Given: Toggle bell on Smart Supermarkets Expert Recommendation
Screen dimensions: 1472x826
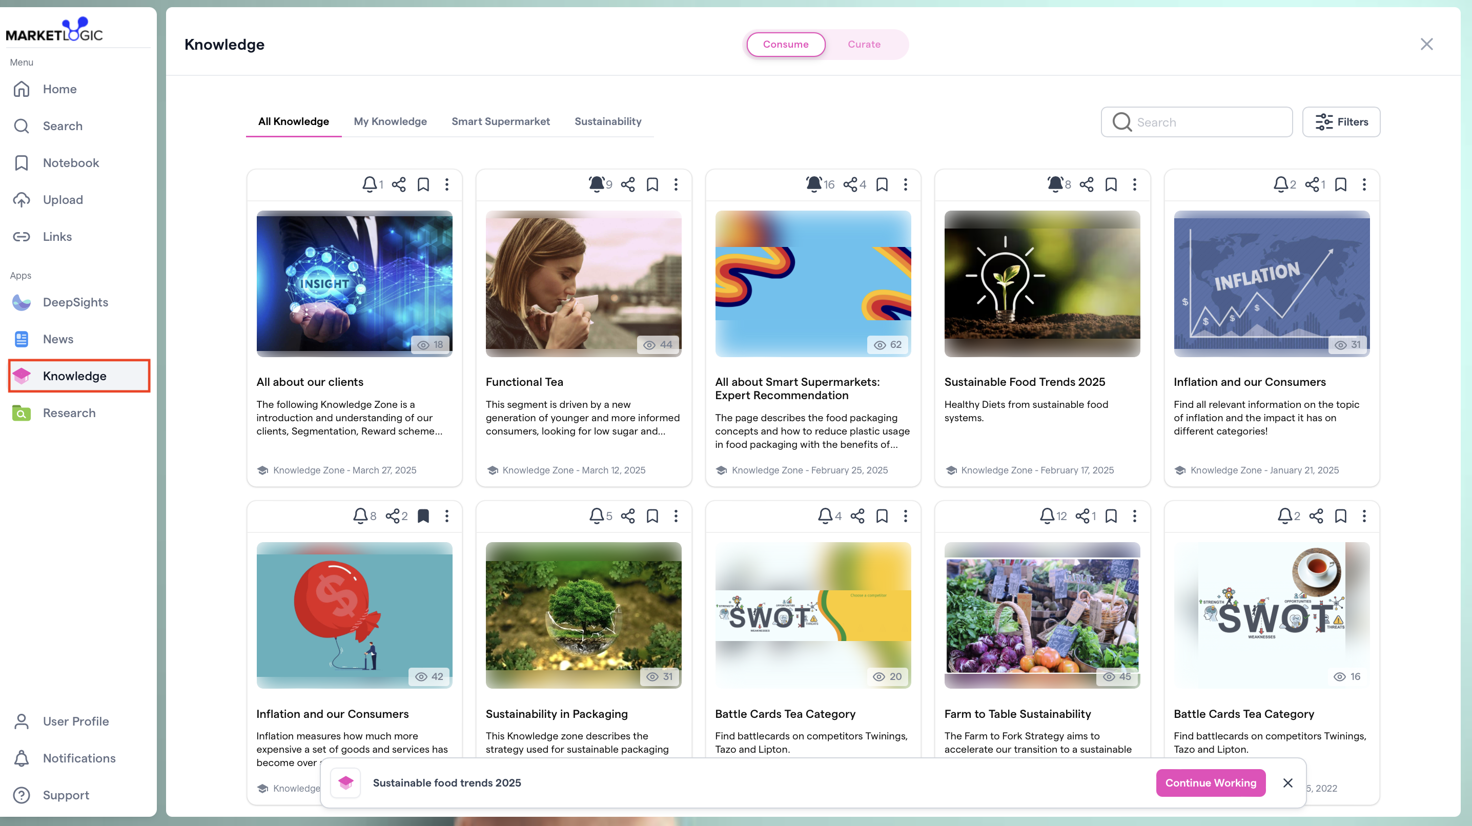Looking at the screenshot, I should [x=813, y=184].
